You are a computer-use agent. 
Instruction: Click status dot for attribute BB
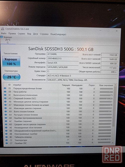[x=6, y=134]
